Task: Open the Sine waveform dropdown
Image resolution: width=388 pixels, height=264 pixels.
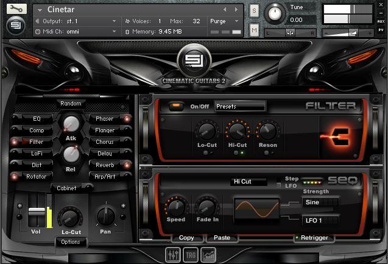Action: coord(320,202)
